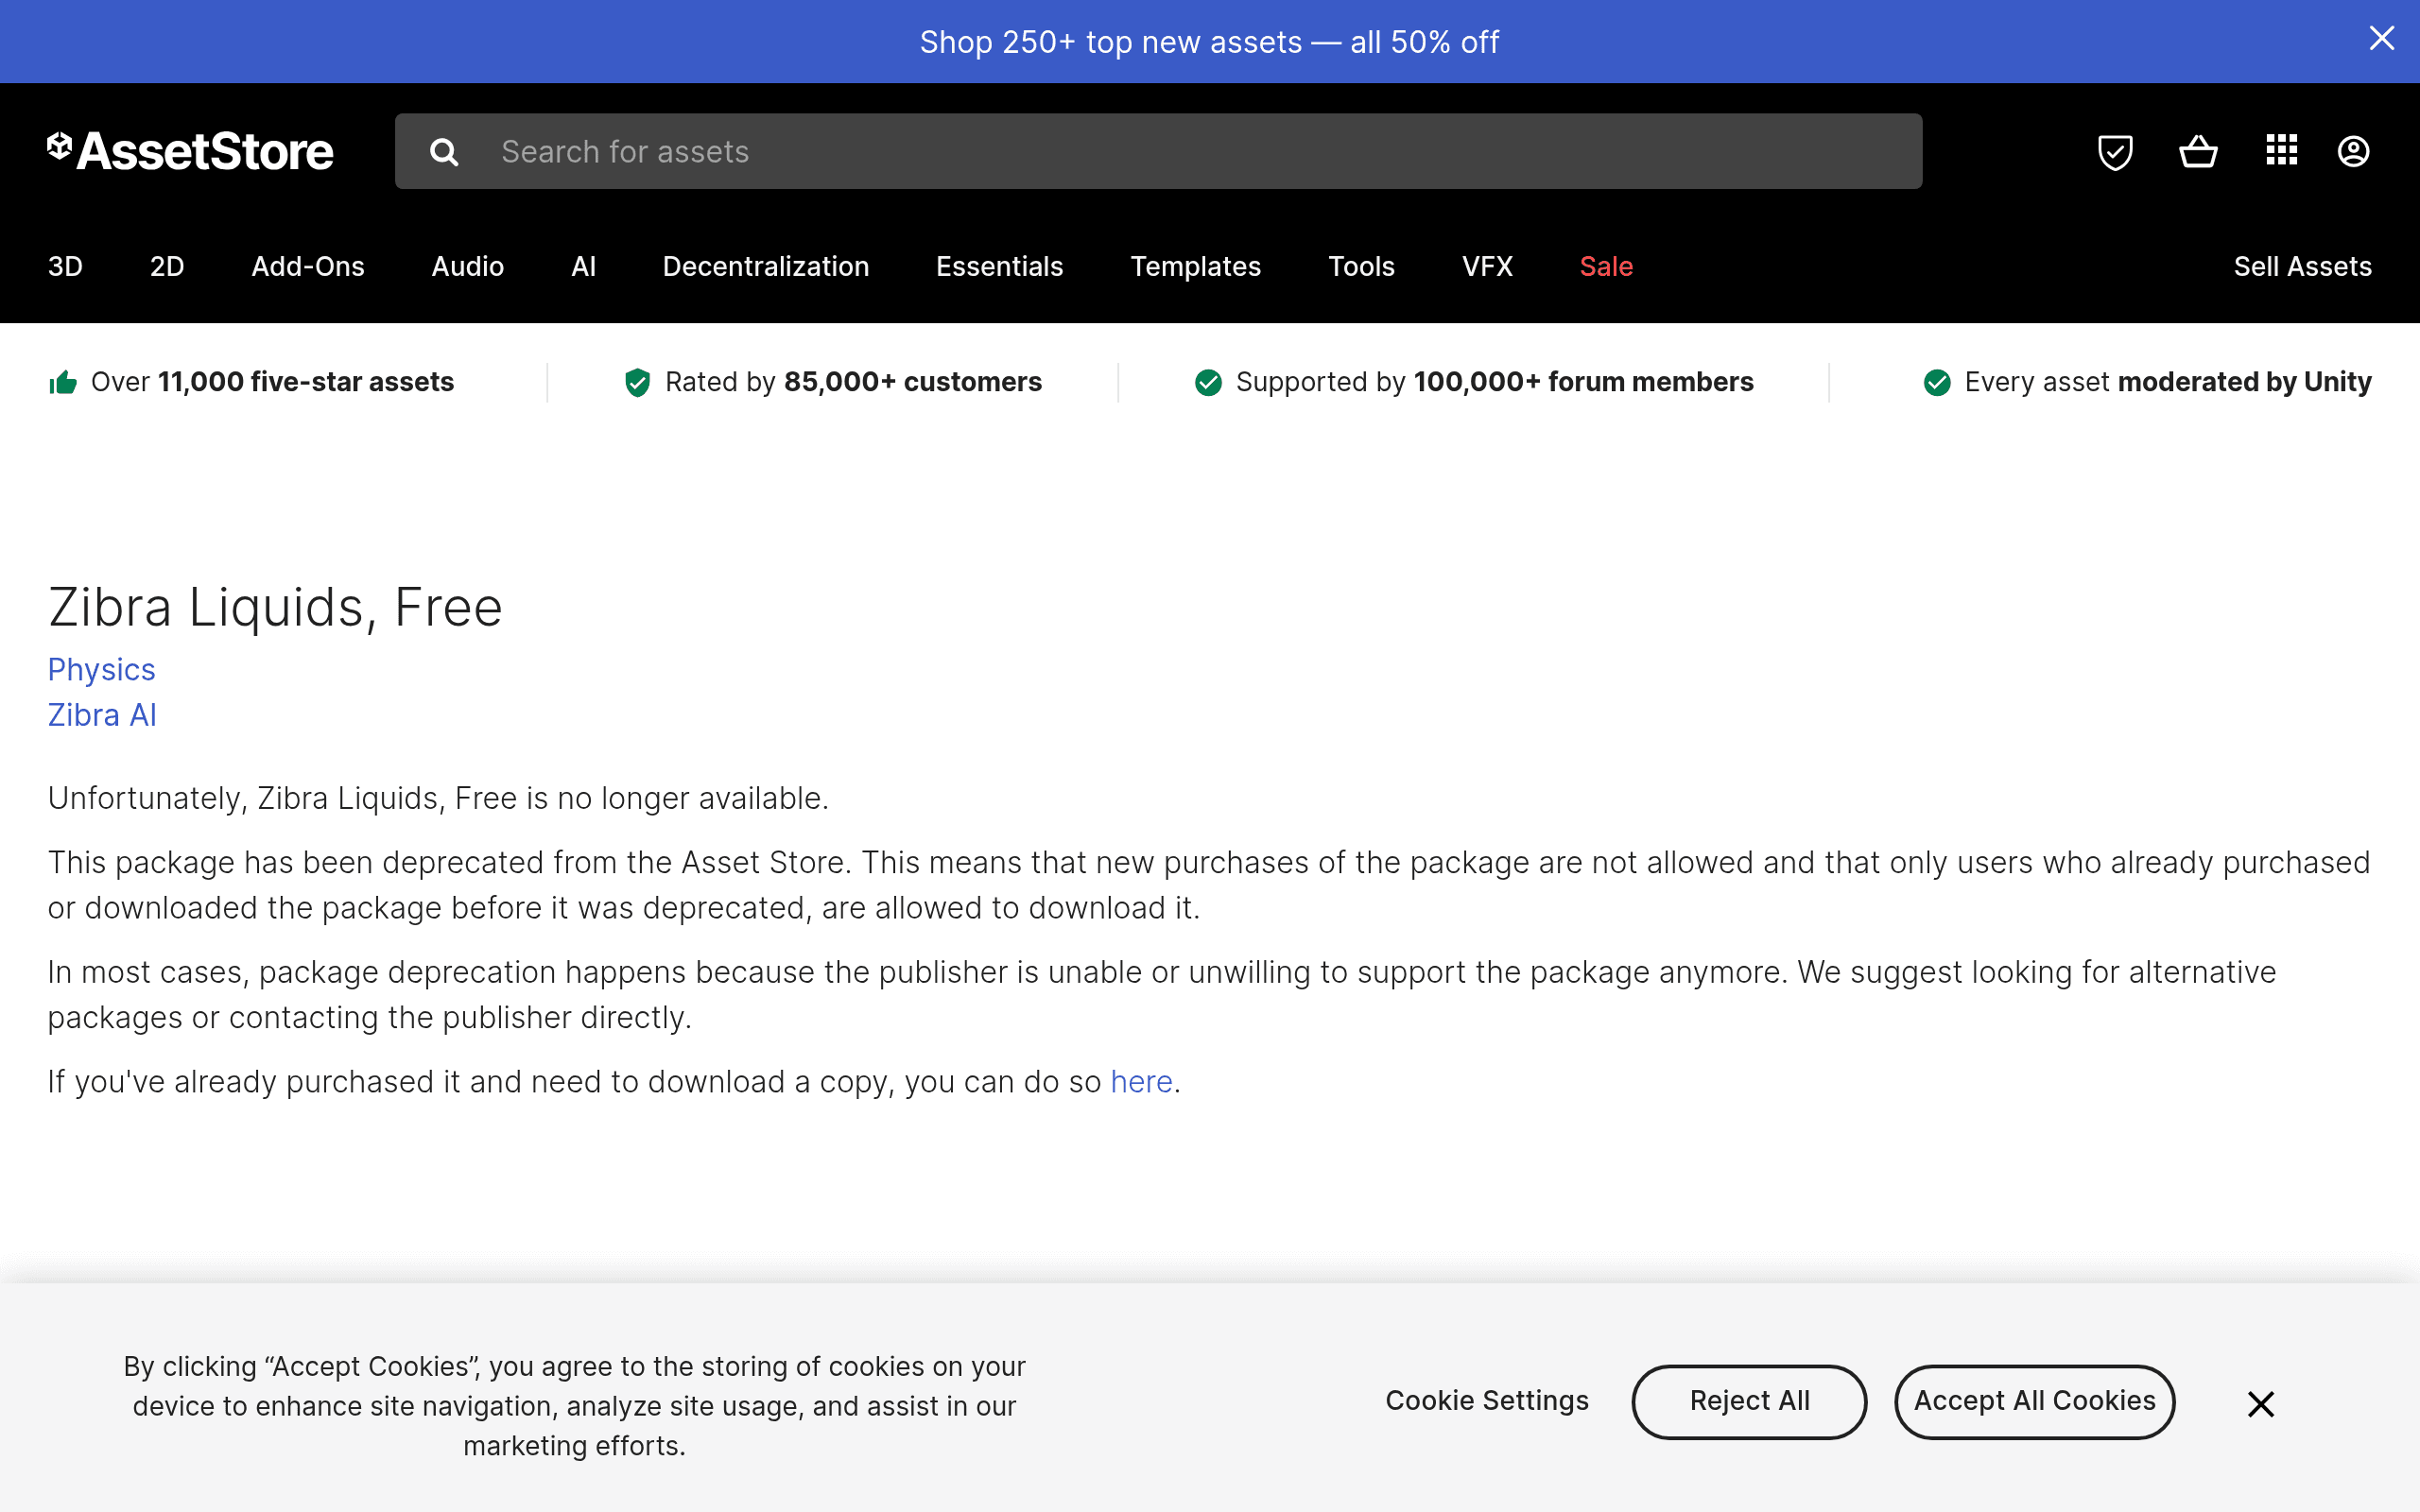This screenshot has width=2420, height=1512.
Task: Focus the Search for assets field
Action: [x=1158, y=151]
